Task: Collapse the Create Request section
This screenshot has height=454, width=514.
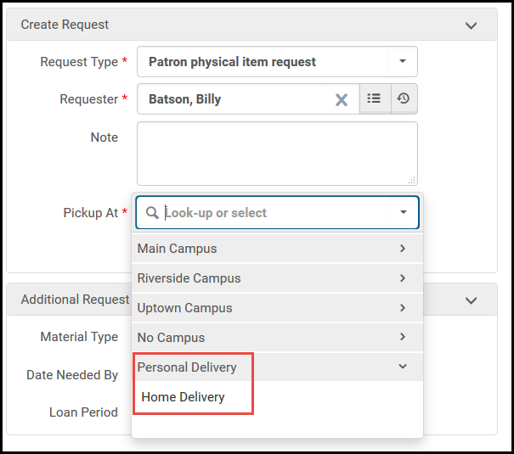Action: point(471,25)
